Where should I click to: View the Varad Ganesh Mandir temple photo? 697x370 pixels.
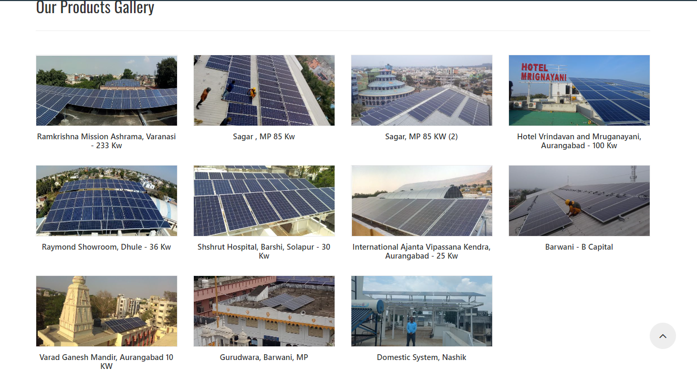pyautogui.click(x=107, y=311)
